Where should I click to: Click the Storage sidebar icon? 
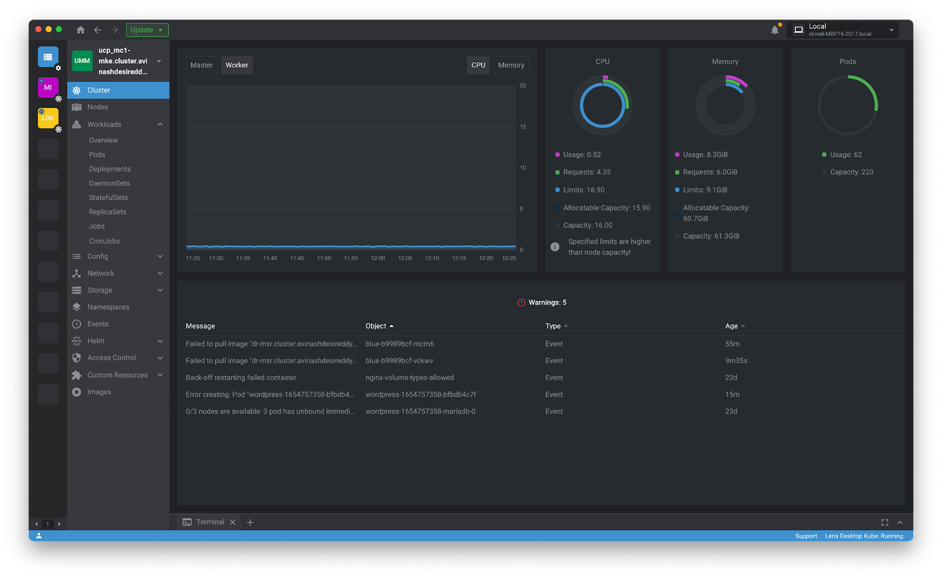[77, 291]
